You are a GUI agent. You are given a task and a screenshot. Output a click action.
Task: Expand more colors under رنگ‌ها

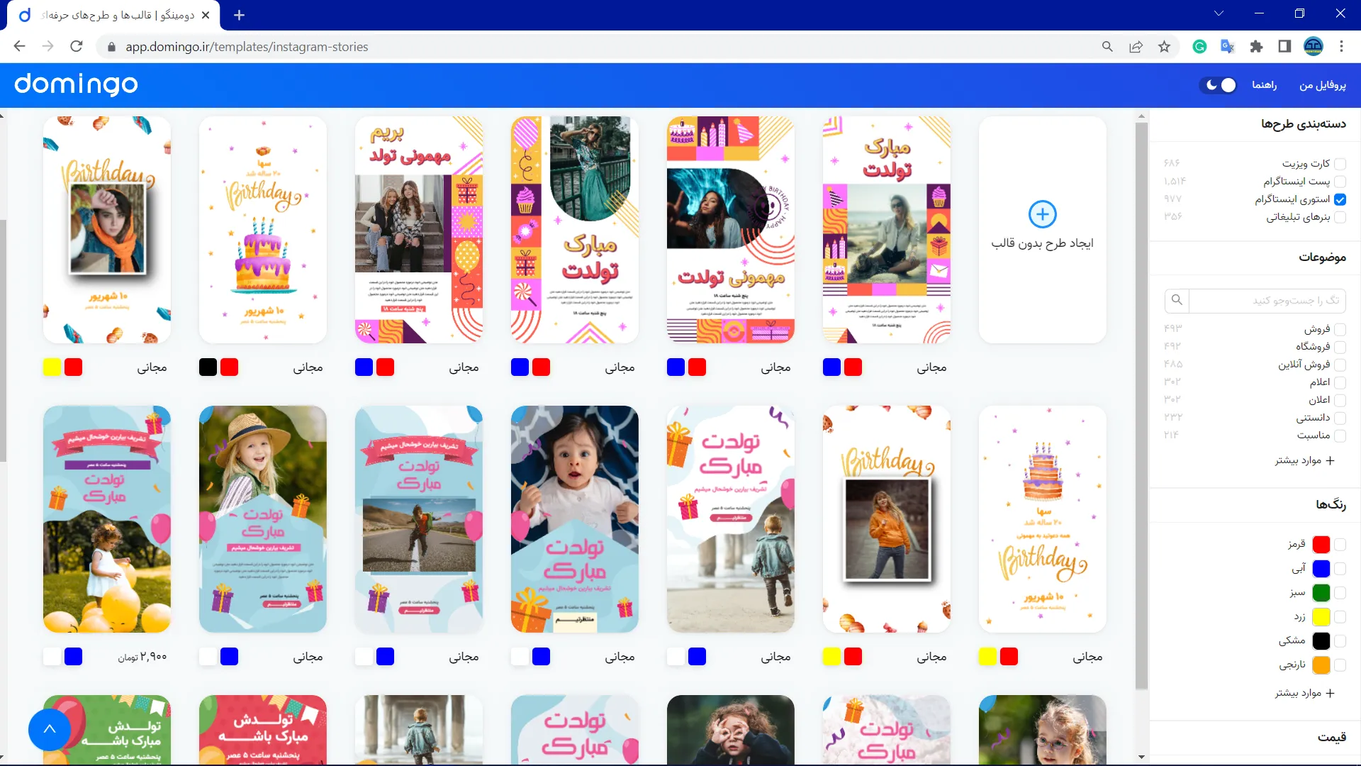pos(1305,693)
